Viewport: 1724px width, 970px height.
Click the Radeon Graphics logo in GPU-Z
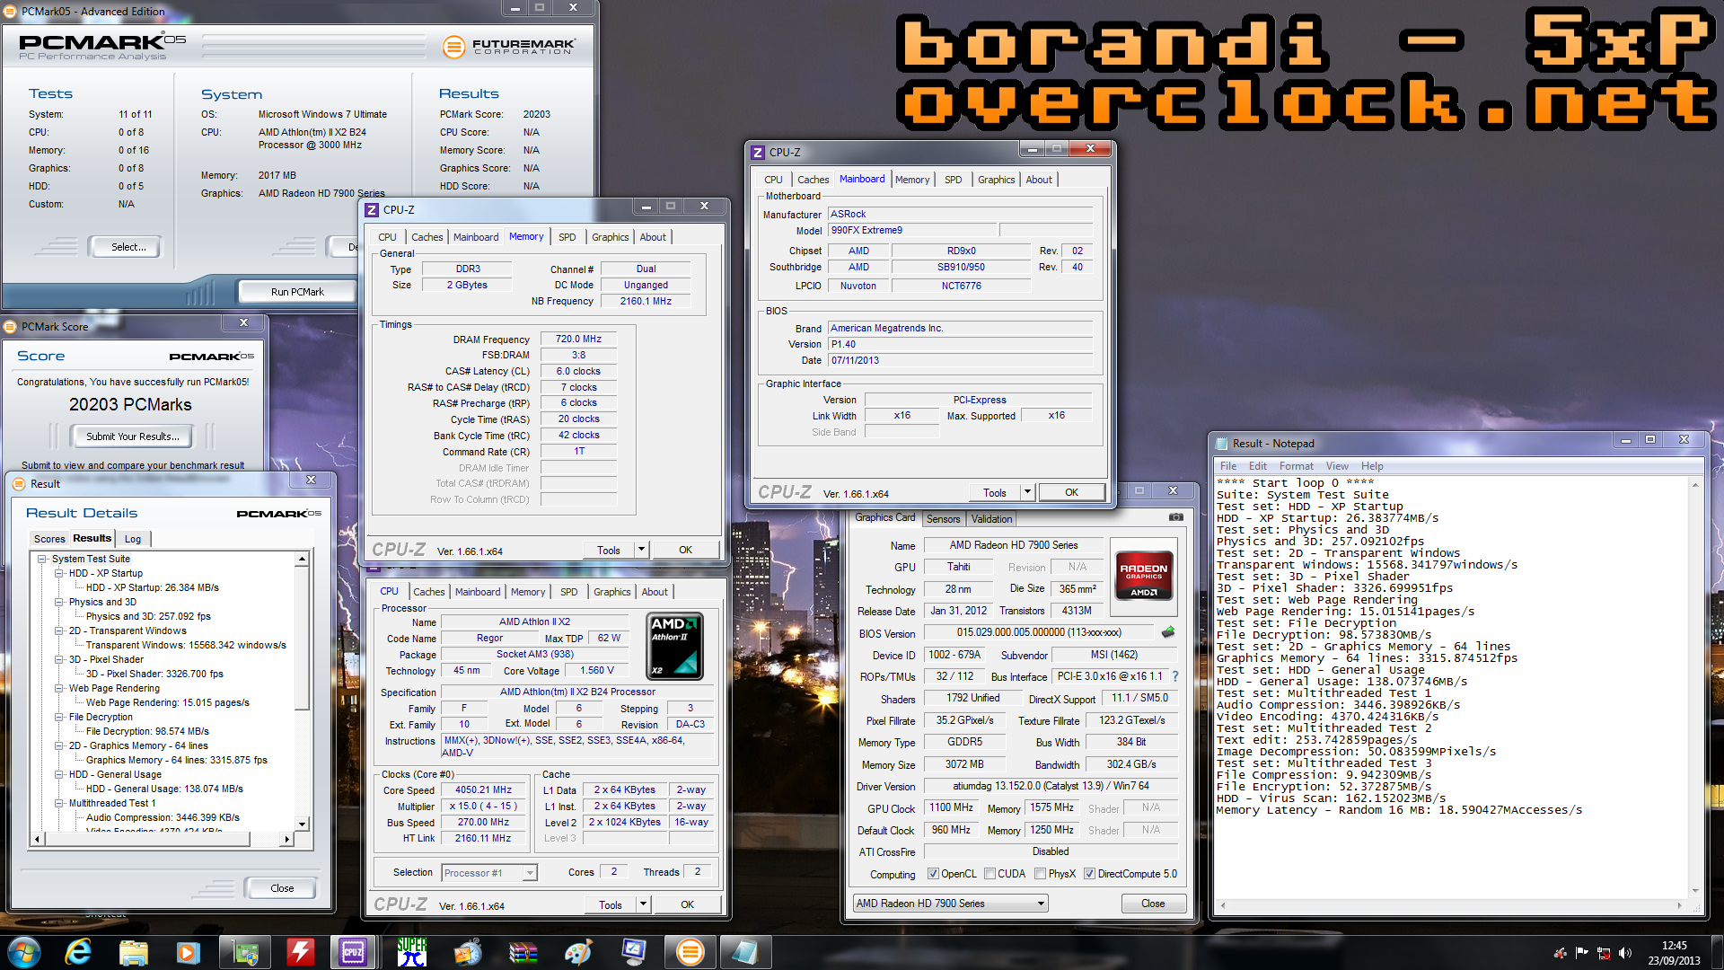tap(1143, 575)
